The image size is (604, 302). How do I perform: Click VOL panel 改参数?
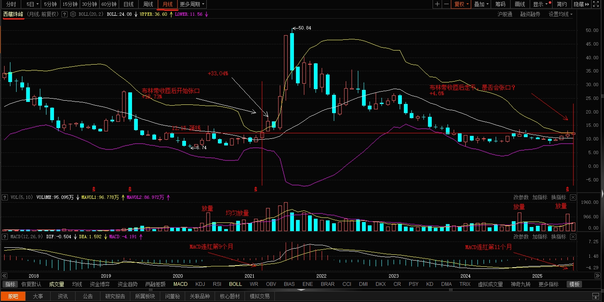click(521, 197)
